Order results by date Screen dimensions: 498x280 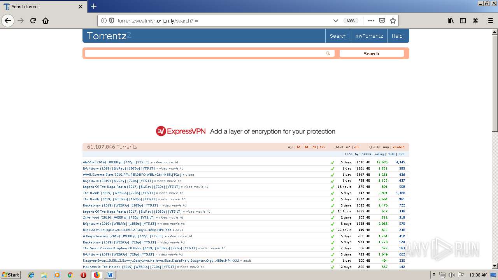391,154
